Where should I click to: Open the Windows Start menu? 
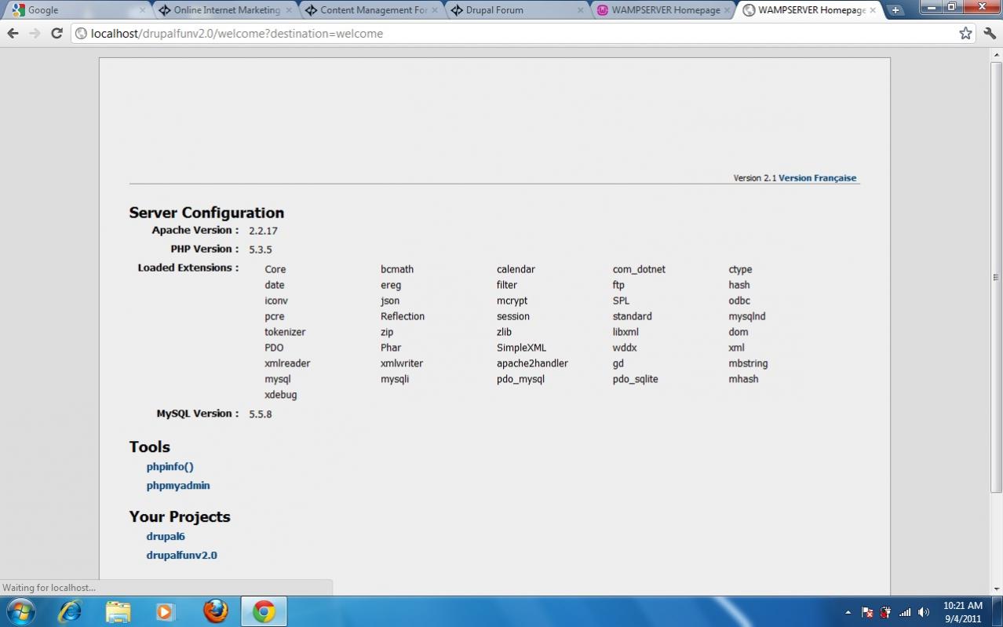tap(21, 611)
